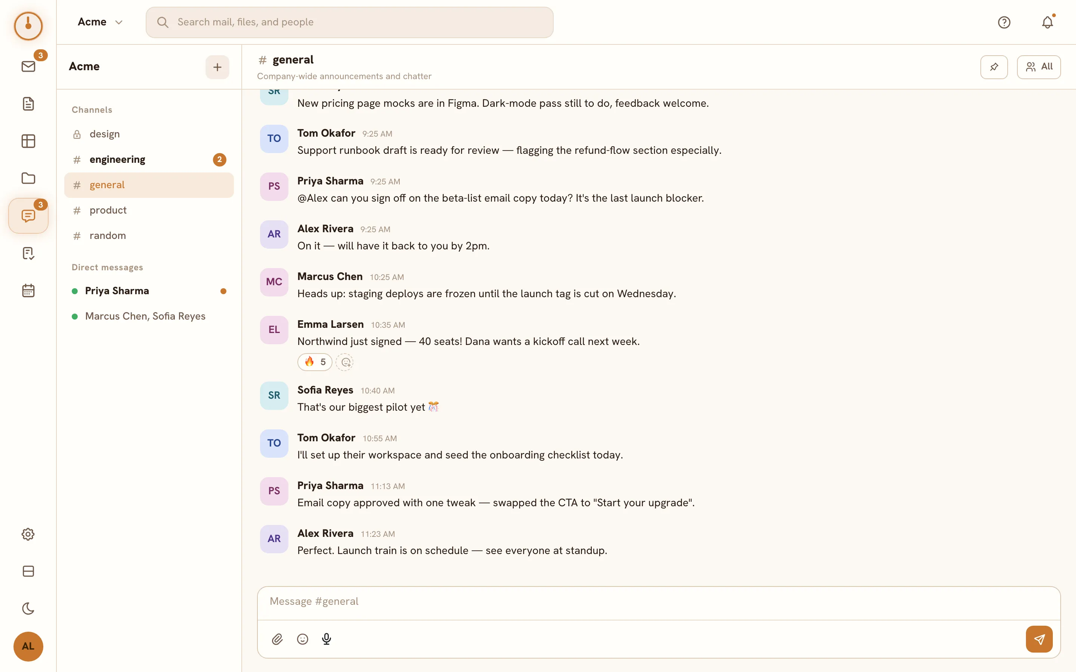Click the plus button next to Acme
This screenshot has height=672, width=1076.
coord(217,67)
